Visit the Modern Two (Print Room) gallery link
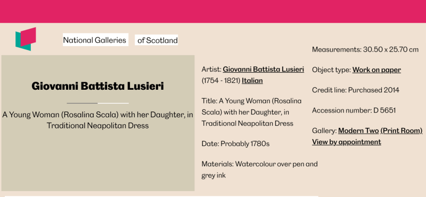Viewport: 426px width, 197px height. (380, 131)
